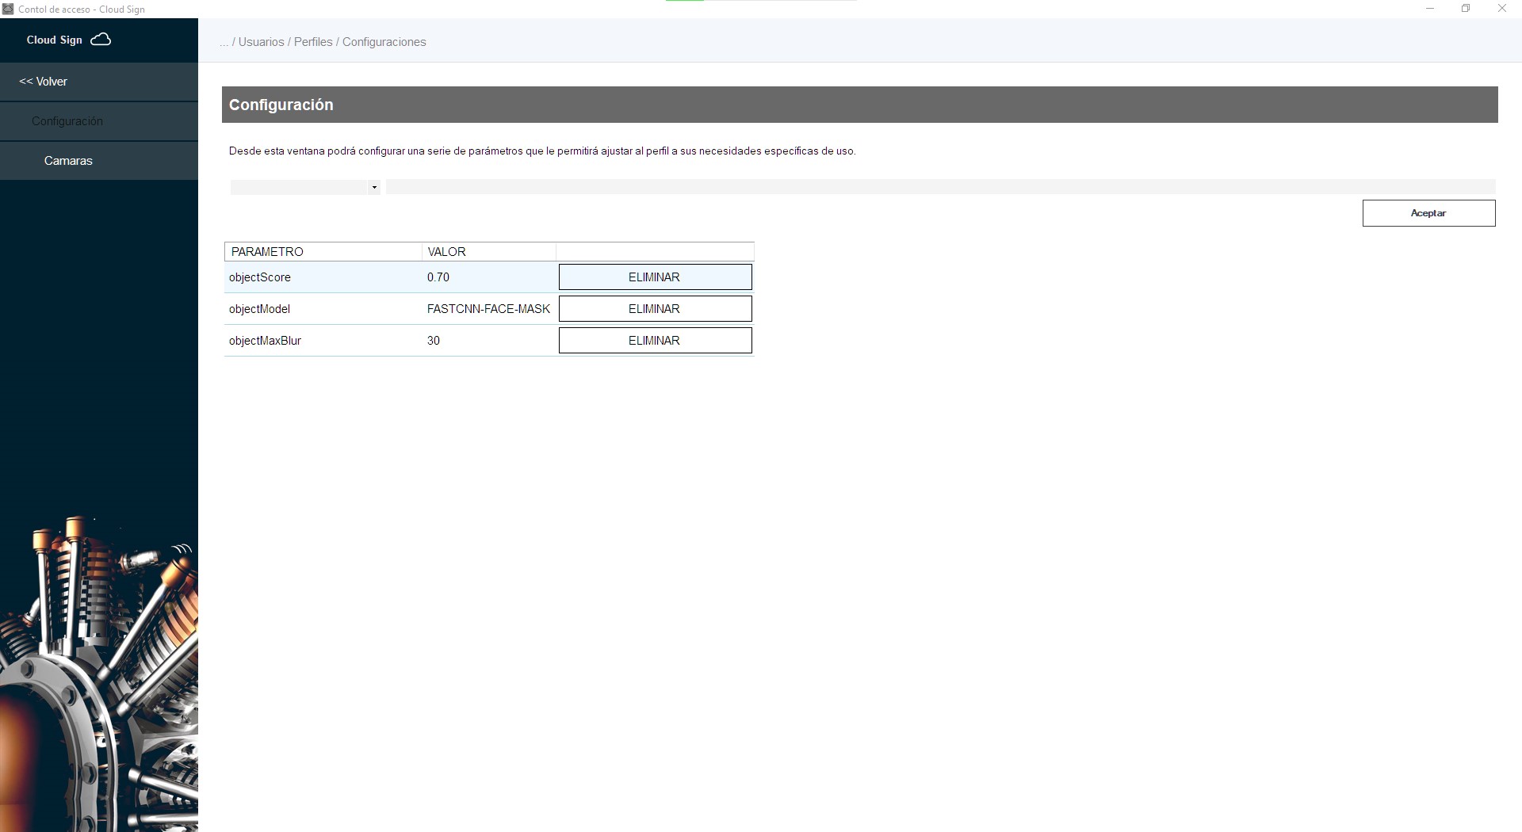This screenshot has height=832, width=1522.
Task: Minimize the Cloud Sign window
Action: pos(1430,9)
